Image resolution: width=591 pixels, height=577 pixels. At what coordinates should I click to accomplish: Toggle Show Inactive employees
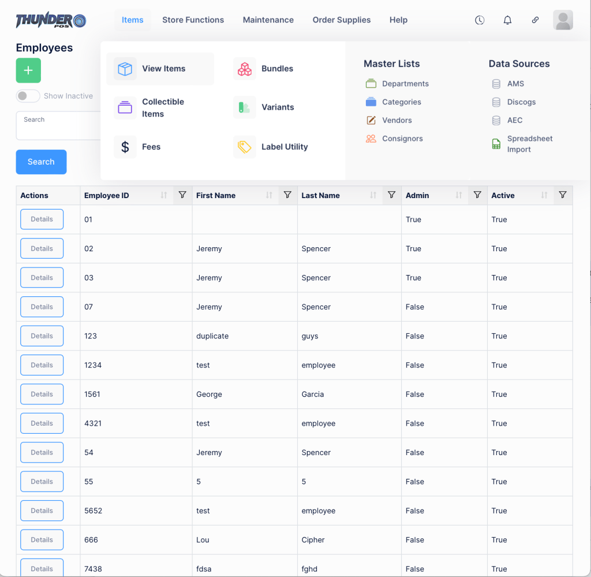click(28, 96)
